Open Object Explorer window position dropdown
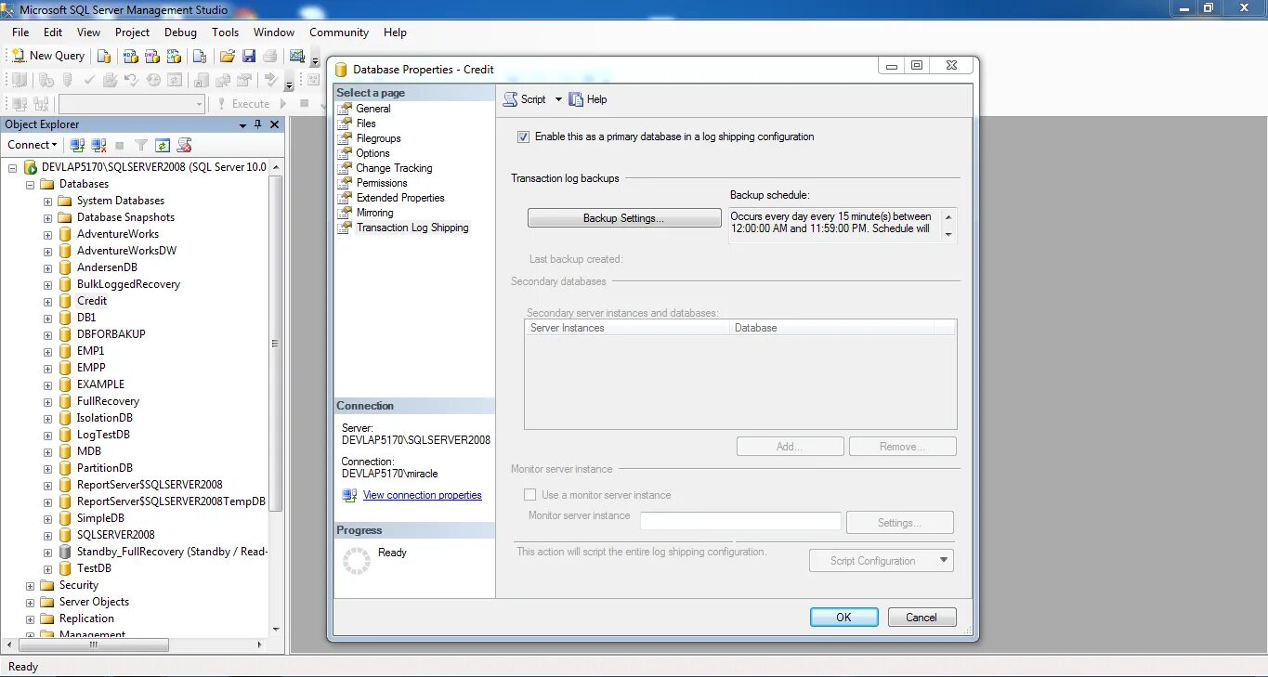The width and height of the screenshot is (1268, 677). point(243,124)
